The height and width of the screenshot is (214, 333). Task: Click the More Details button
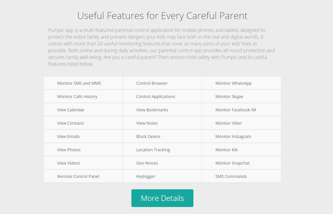coord(162,198)
